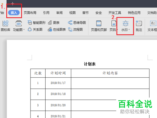The height and width of the screenshot is (118, 157).
Task: Click the 计划时间 header cell
Action: click(x=58, y=73)
